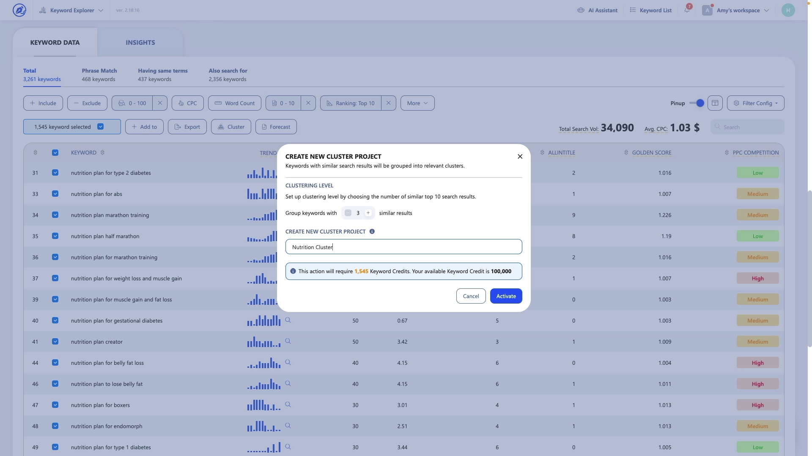Click the minus stepper for similar results

coord(348,213)
